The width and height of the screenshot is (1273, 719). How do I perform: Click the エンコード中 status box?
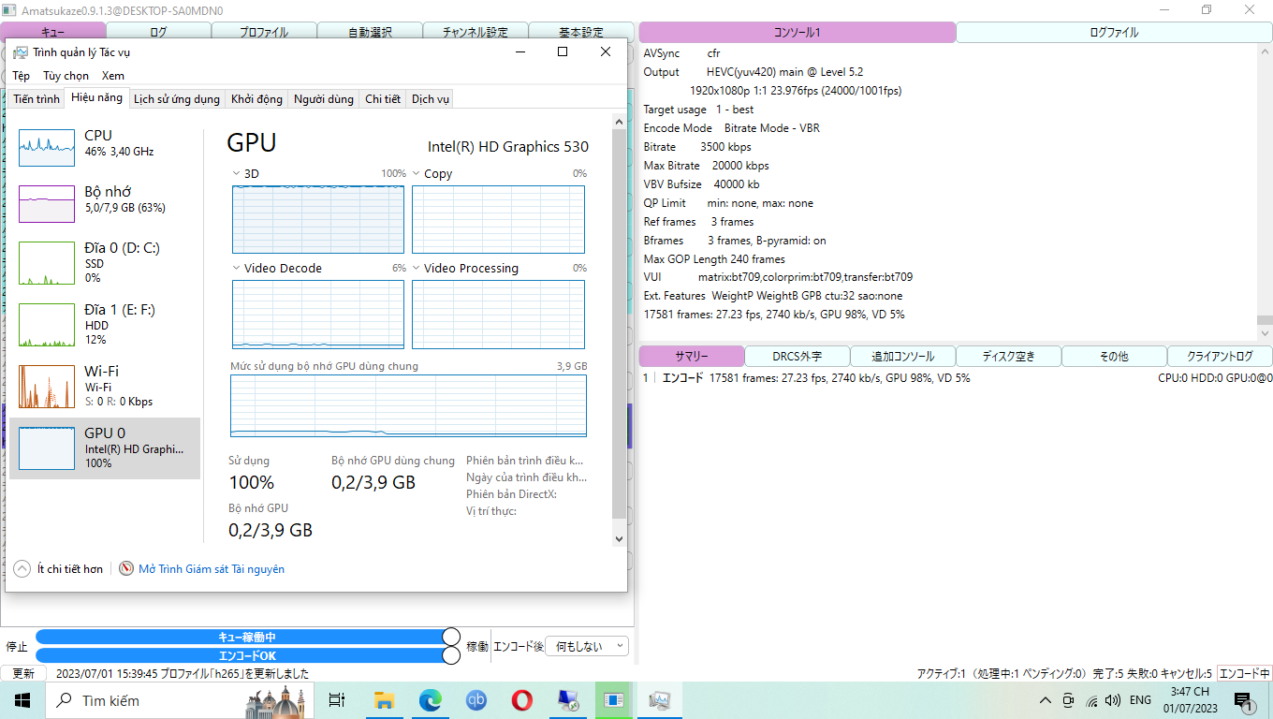point(1245,673)
